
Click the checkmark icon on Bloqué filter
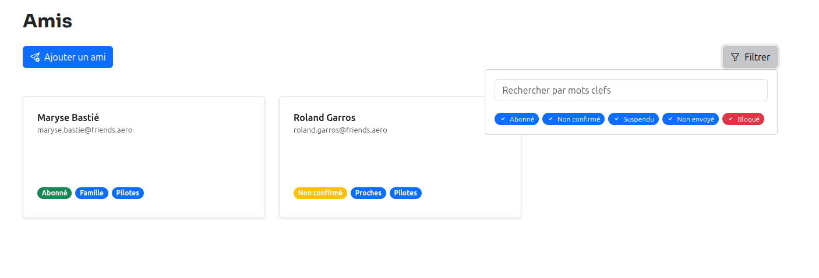click(x=730, y=119)
